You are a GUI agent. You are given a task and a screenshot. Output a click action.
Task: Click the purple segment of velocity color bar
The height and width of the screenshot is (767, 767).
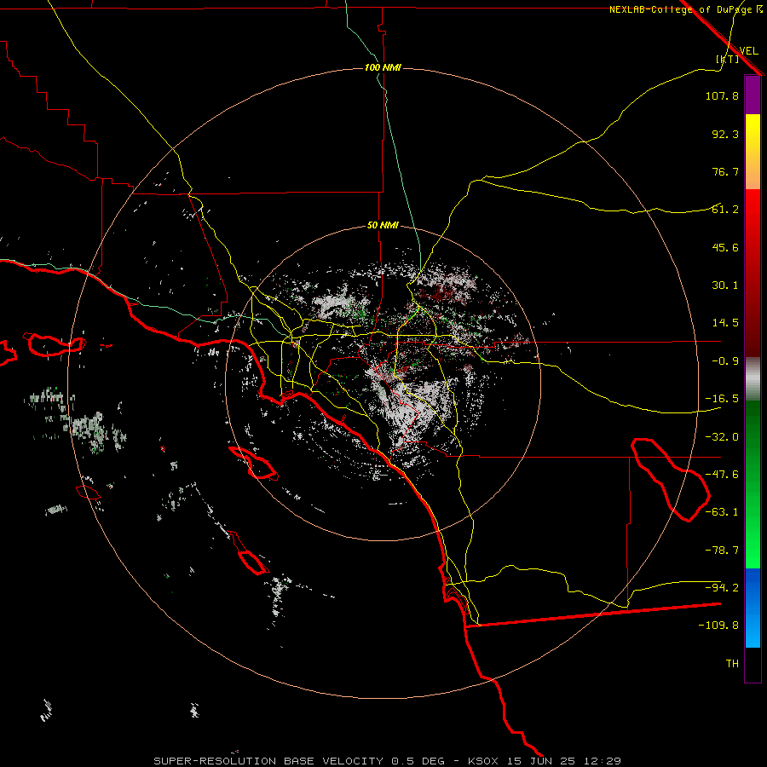click(x=753, y=95)
